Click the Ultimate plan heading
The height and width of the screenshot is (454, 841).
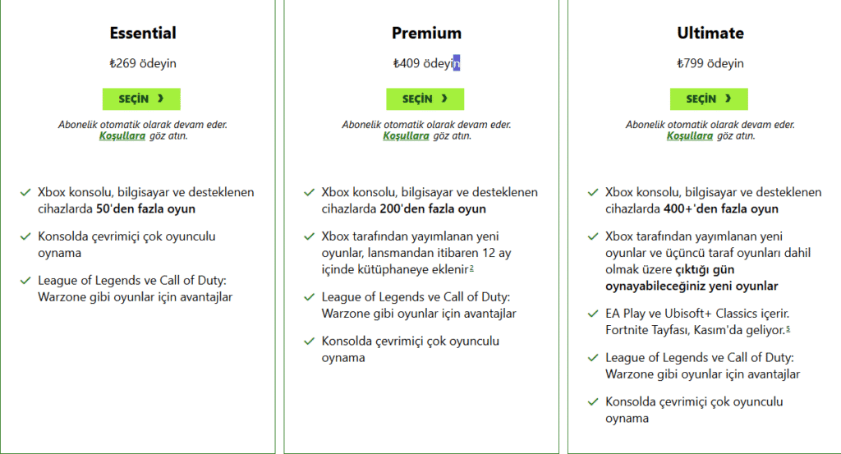click(x=710, y=34)
